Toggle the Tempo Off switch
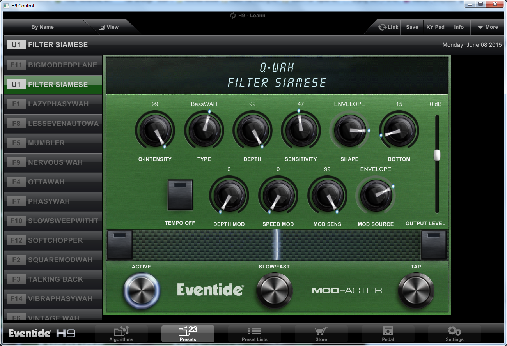This screenshot has width=507, height=346. pyautogui.click(x=180, y=195)
